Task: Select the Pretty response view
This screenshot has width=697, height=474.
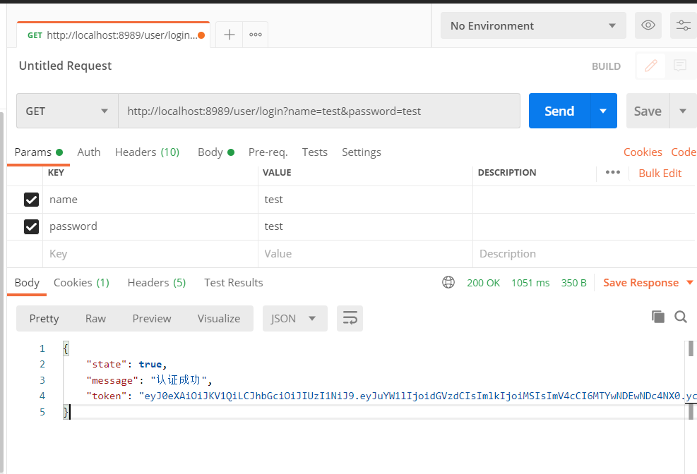Action: pyautogui.click(x=44, y=319)
